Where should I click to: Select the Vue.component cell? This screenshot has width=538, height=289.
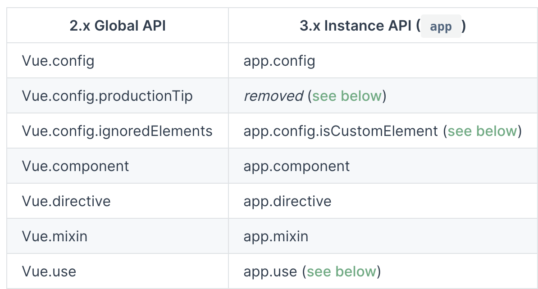(x=118, y=166)
